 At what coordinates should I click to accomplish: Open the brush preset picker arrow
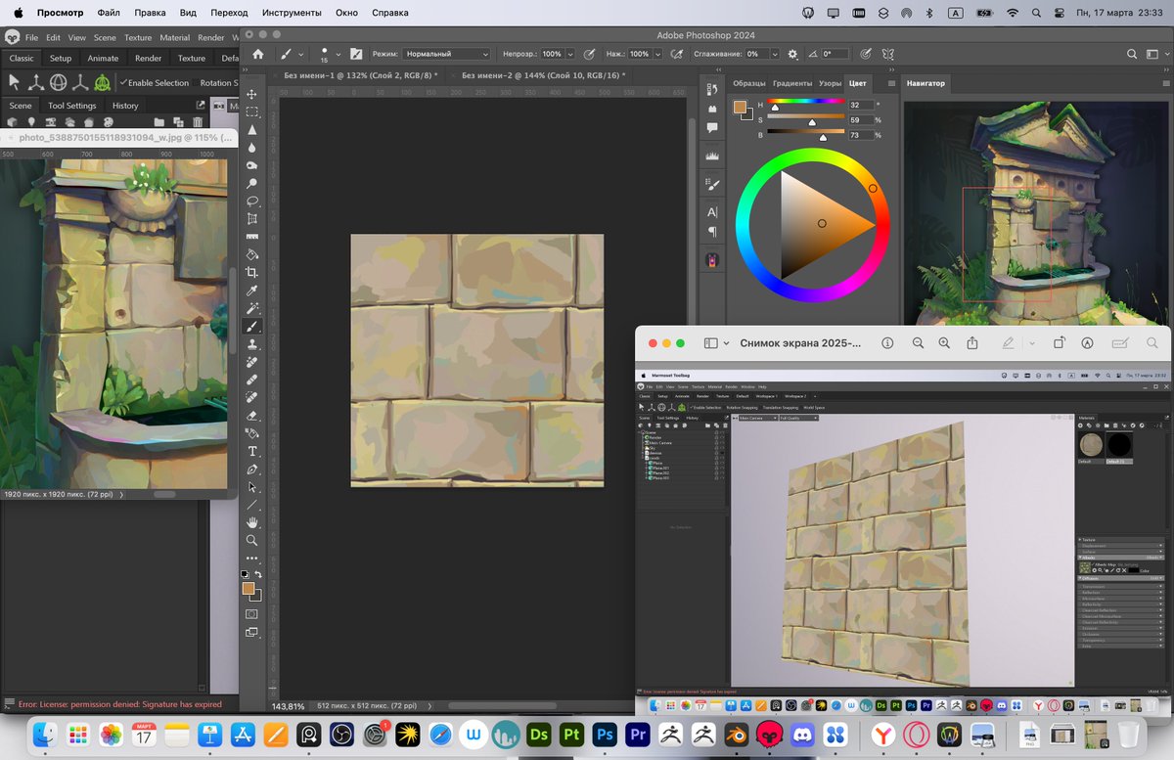tap(338, 54)
